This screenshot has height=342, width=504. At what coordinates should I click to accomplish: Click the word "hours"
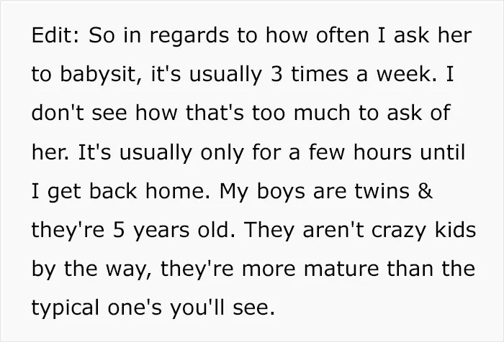click(x=382, y=152)
